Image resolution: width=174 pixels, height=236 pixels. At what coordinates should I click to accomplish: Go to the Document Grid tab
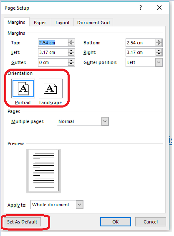[93, 23]
